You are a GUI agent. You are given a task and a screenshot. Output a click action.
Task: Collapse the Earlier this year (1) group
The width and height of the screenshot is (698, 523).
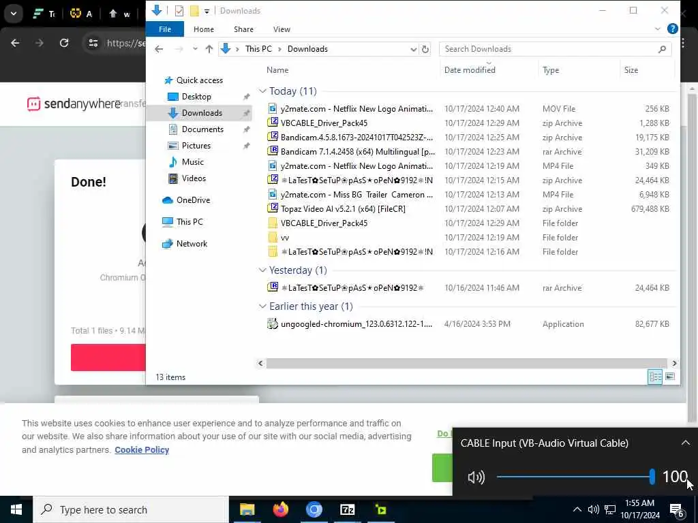pyautogui.click(x=262, y=306)
